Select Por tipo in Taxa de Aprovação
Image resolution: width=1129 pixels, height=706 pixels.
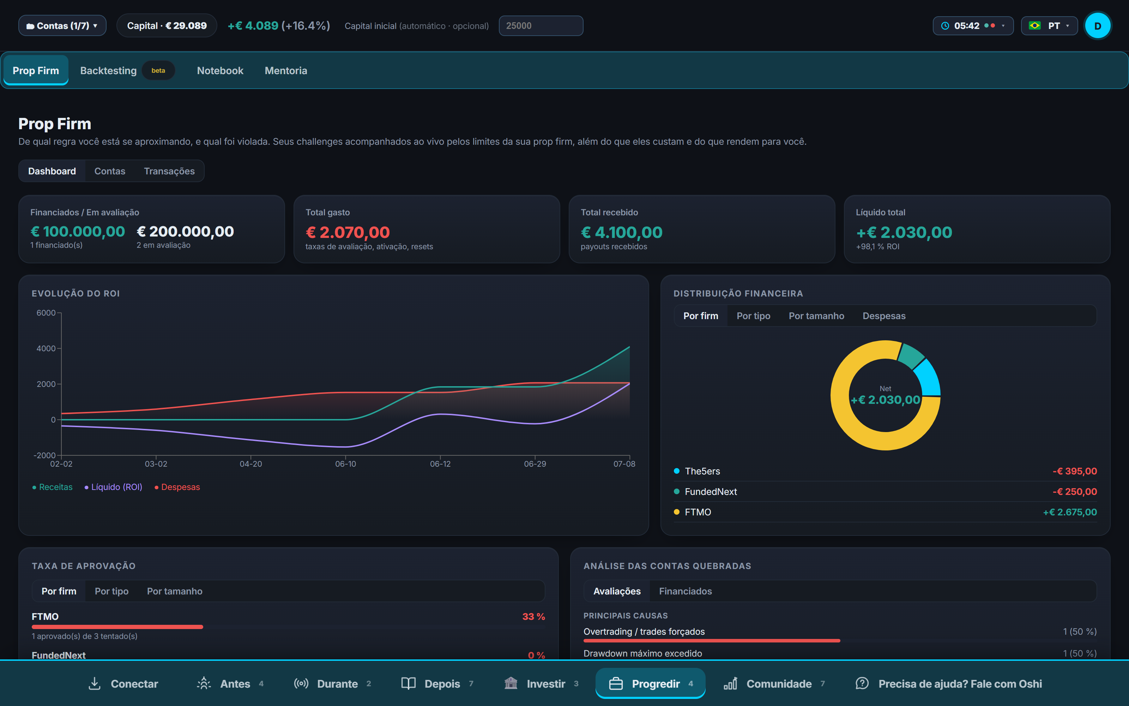click(111, 591)
